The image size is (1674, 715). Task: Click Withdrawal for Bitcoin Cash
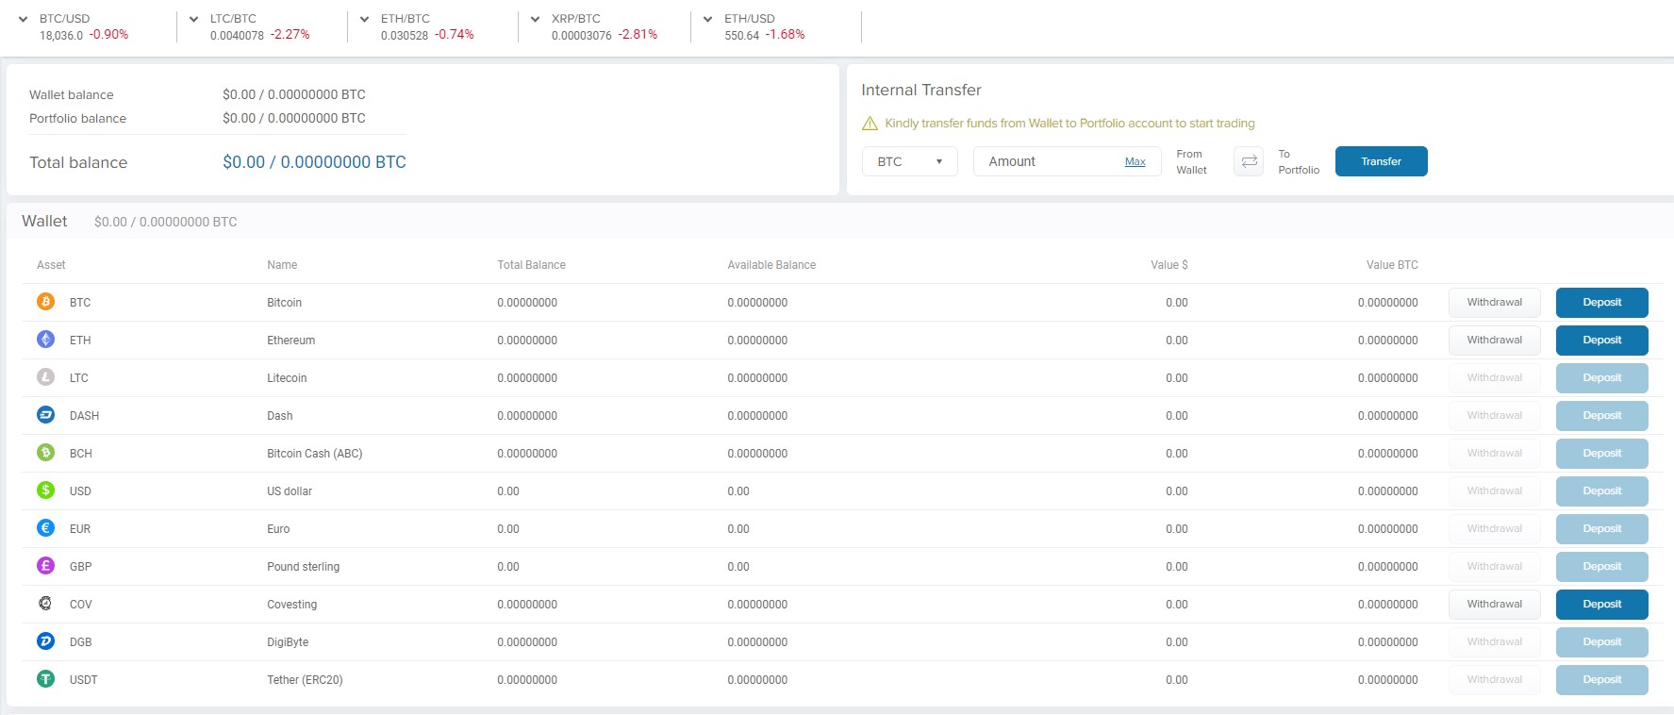(1495, 453)
